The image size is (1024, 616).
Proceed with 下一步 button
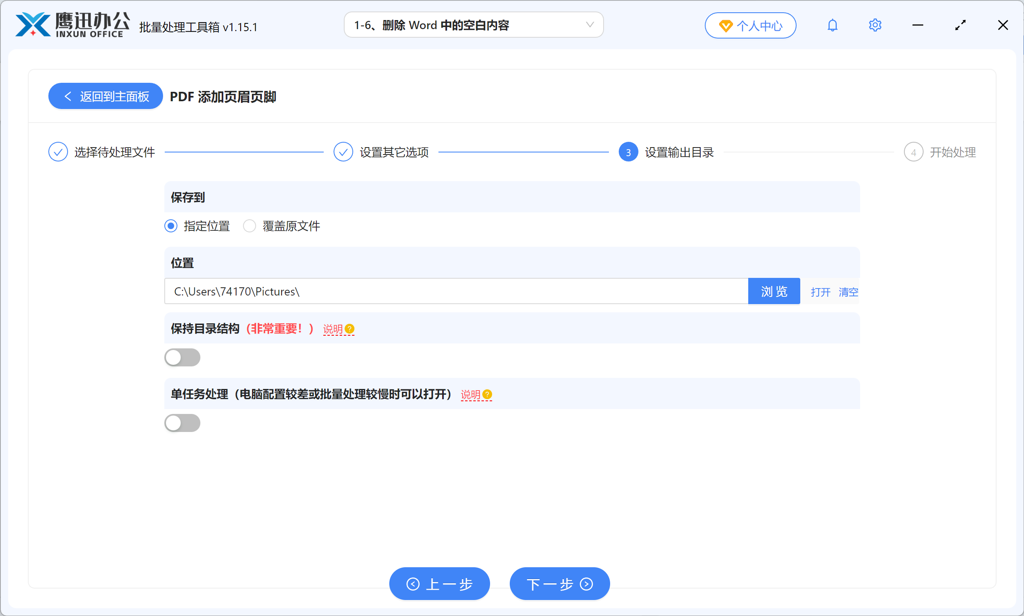[559, 584]
